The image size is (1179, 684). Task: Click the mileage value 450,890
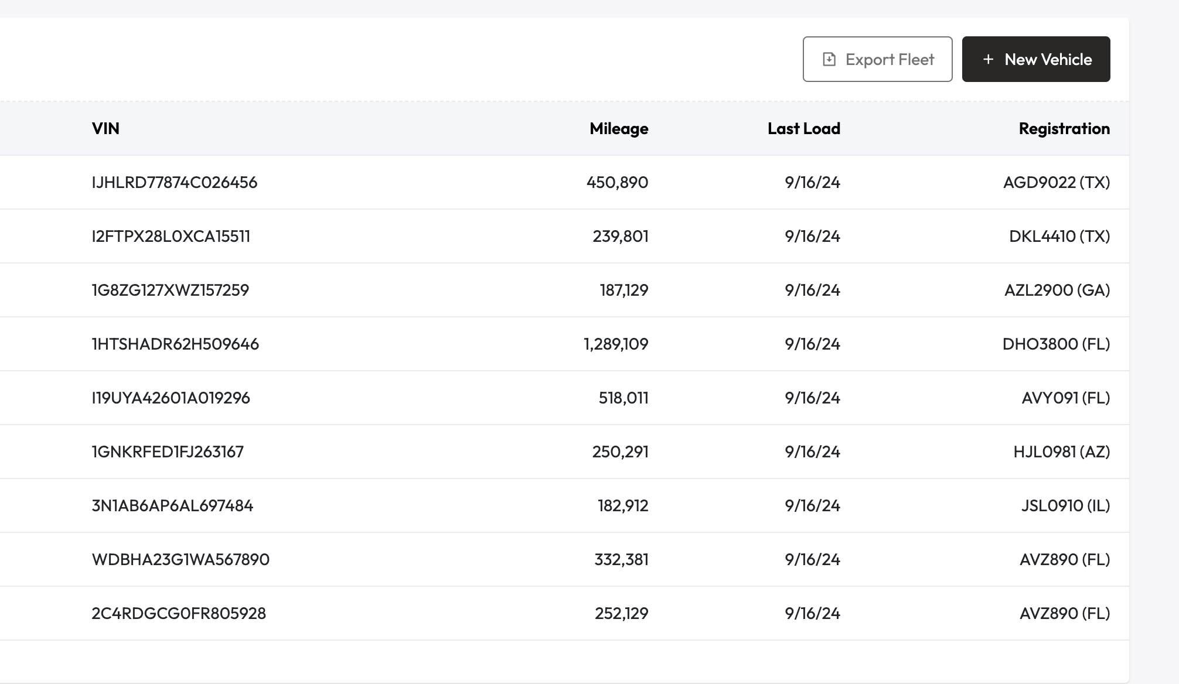(x=617, y=182)
